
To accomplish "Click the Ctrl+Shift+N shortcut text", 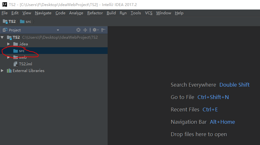I will coord(213,97).
